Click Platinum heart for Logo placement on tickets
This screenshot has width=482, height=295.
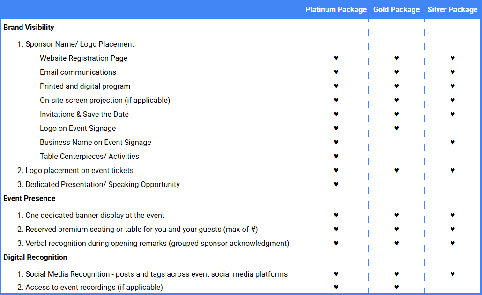pyautogui.click(x=336, y=170)
